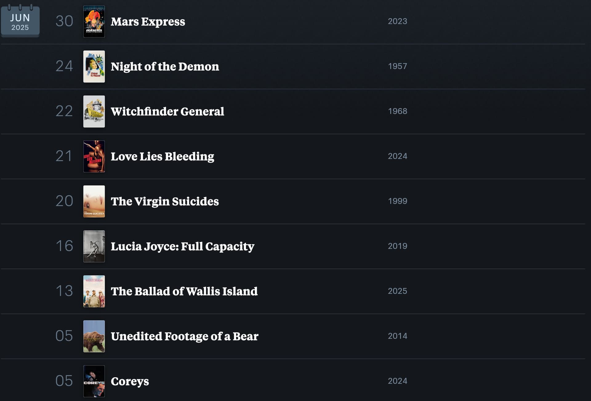This screenshot has width=591, height=401.
Task: Open the Witchfinder General title link
Action: (x=167, y=112)
